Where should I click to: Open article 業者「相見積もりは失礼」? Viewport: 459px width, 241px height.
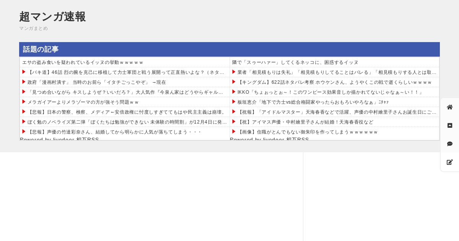pyautogui.click(x=337, y=72)
